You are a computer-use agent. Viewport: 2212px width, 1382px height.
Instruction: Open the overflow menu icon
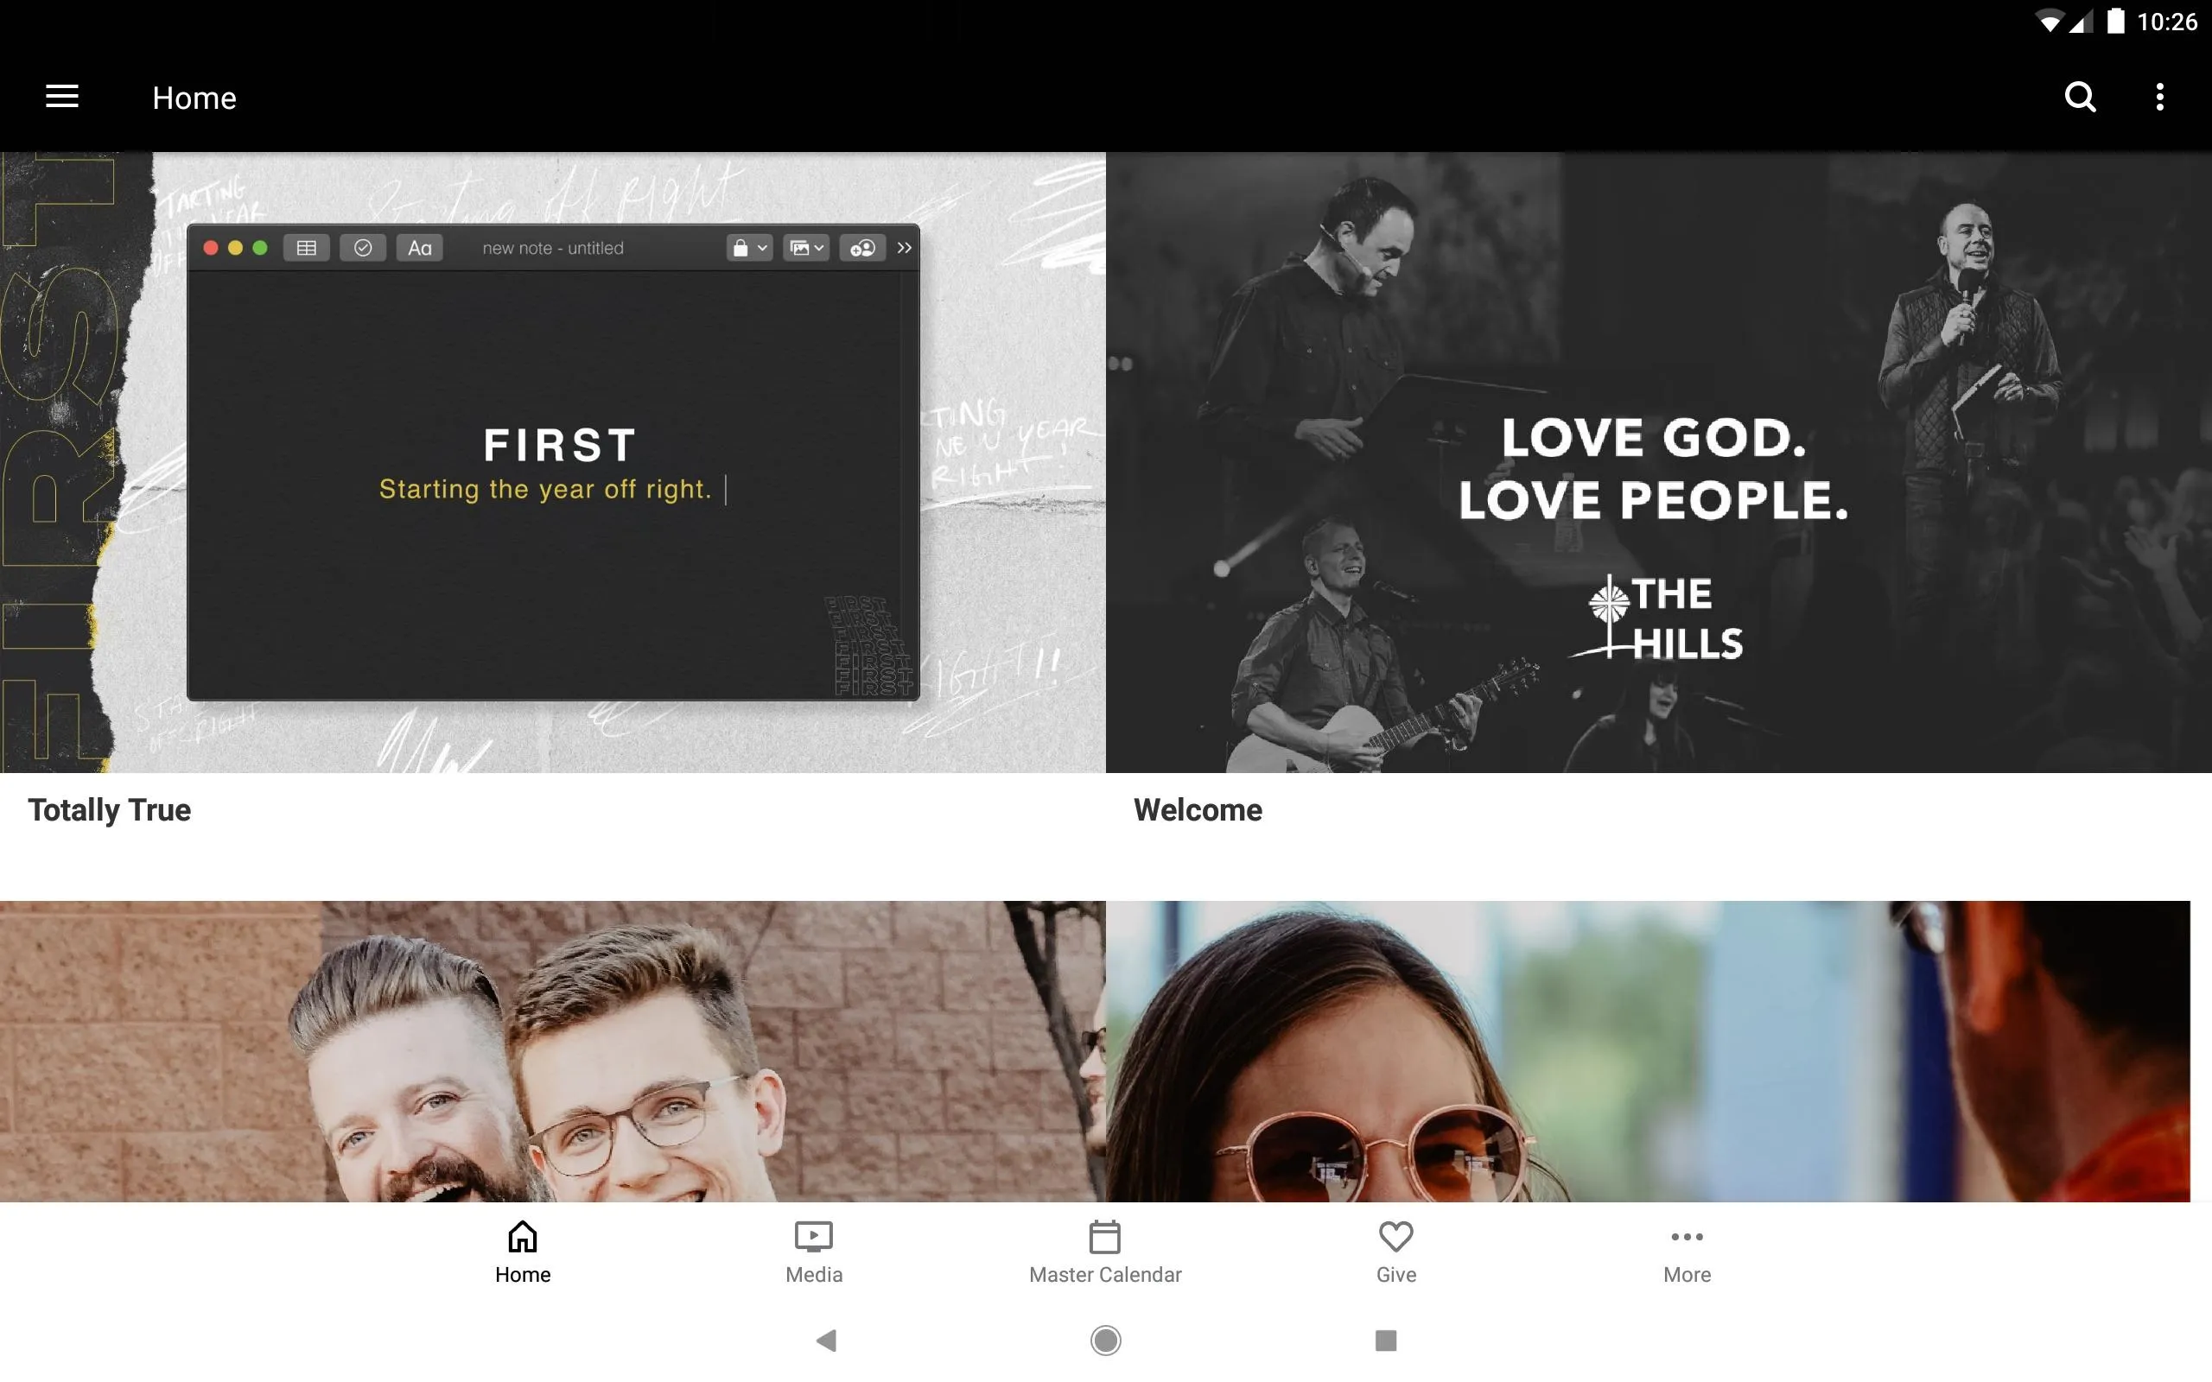tap(2159, 97)
